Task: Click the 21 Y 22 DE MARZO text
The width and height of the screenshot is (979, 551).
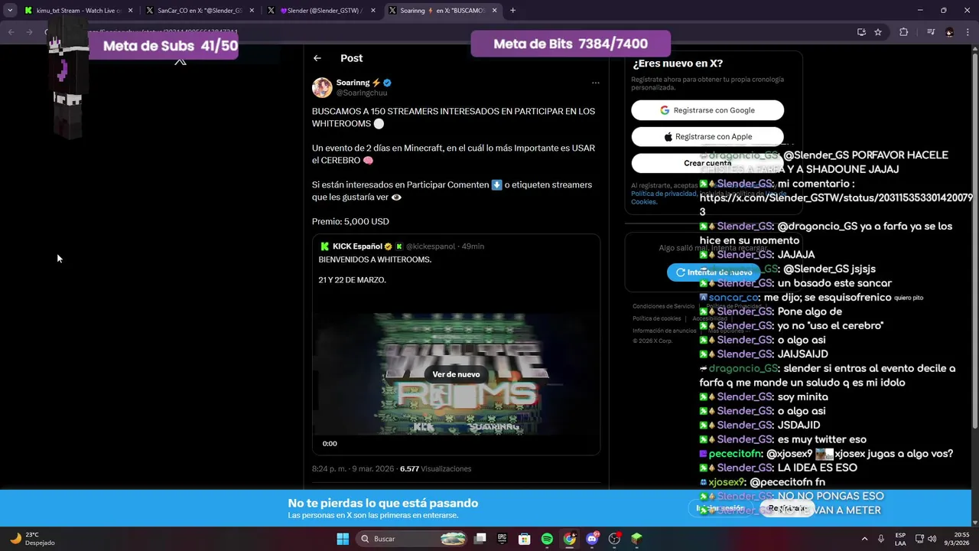Action: click(x=352, y=280)
